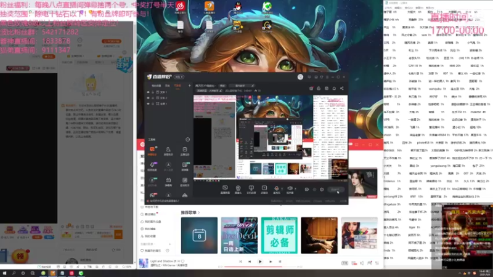The image size is (493, 277).
Task: Add video playback source in streaming tool
Action: 264,190
